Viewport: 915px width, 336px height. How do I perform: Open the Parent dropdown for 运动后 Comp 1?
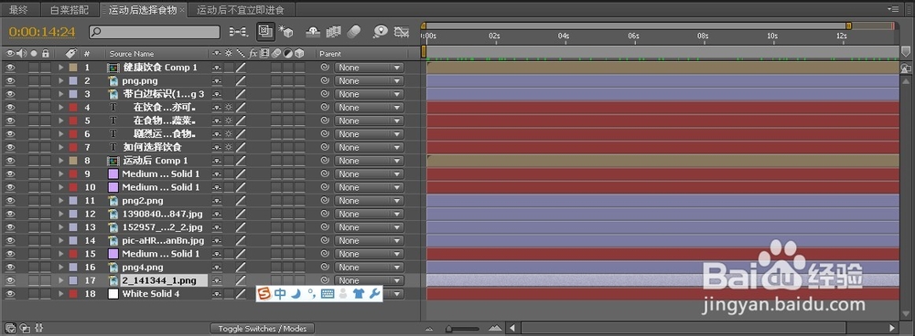pyautogui.click(x=369, y=161)
